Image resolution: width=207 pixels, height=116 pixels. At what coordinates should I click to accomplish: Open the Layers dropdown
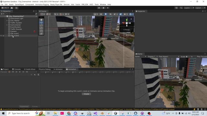point(189,8)
